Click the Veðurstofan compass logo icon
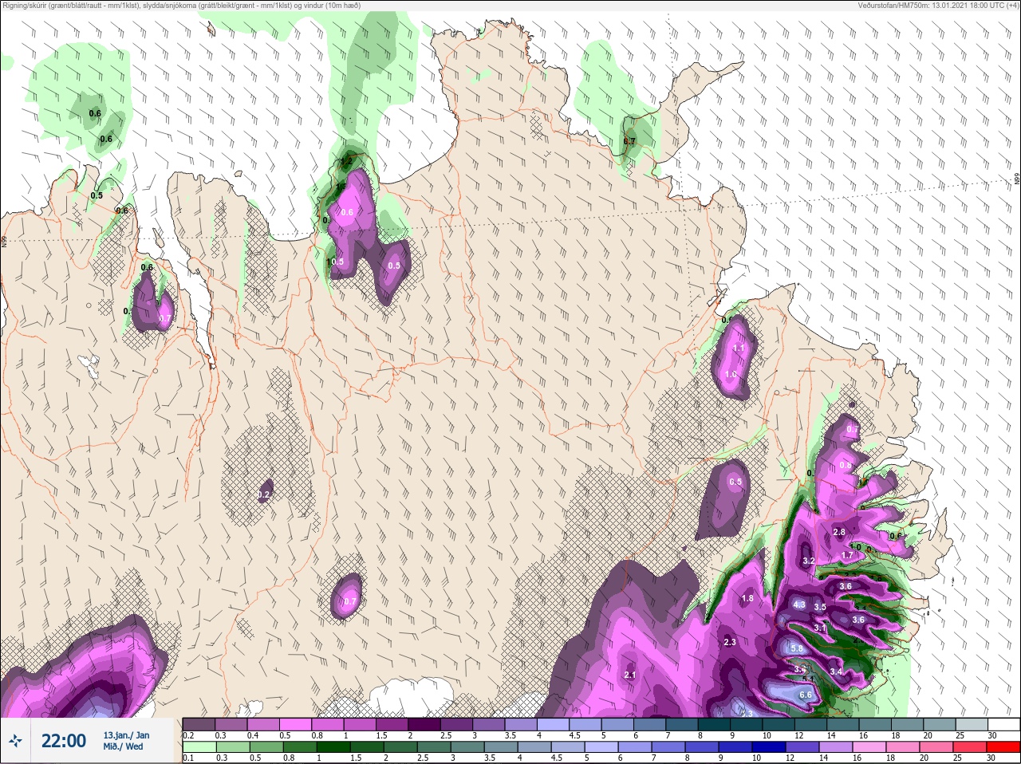Screen dimensions: 1021x764 pyautogui.click(x=16, y=741)
